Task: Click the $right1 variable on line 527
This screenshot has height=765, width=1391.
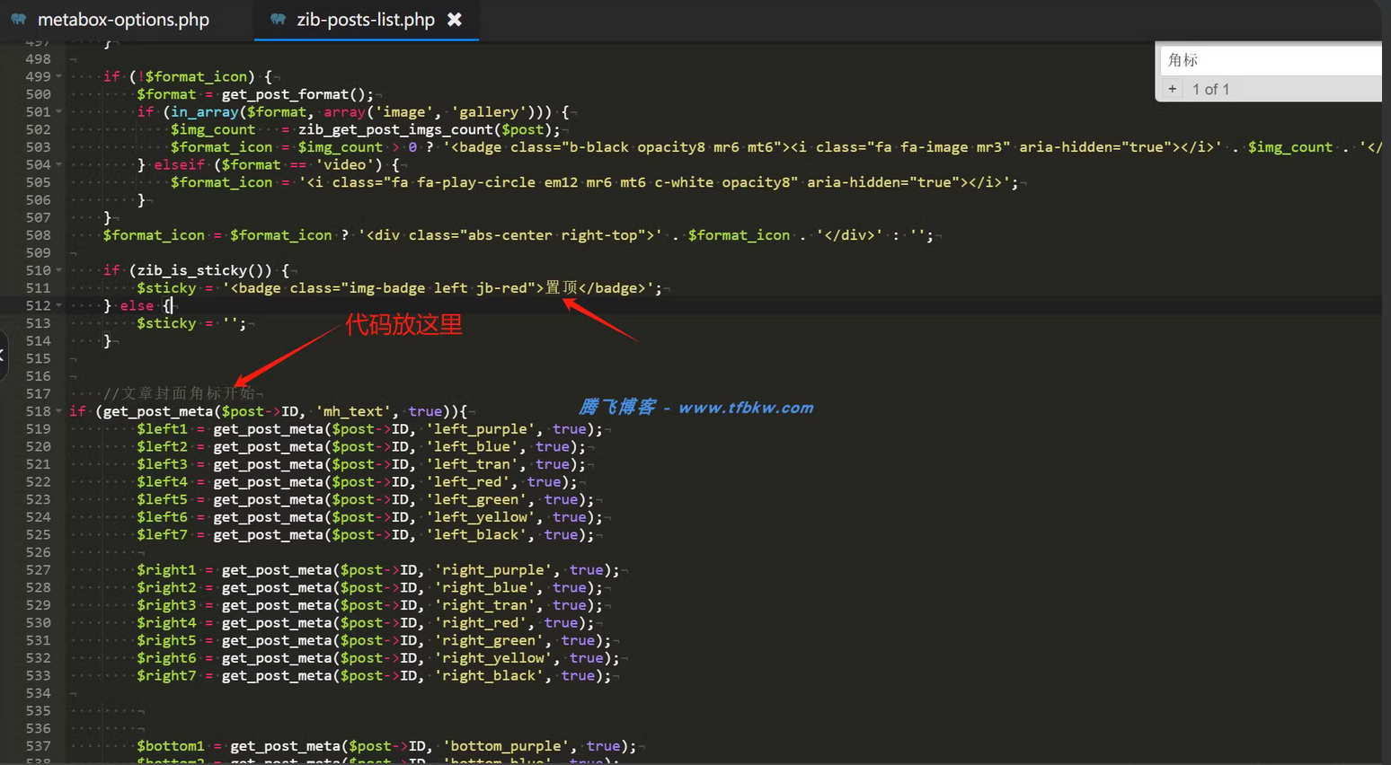Action: 166,570
